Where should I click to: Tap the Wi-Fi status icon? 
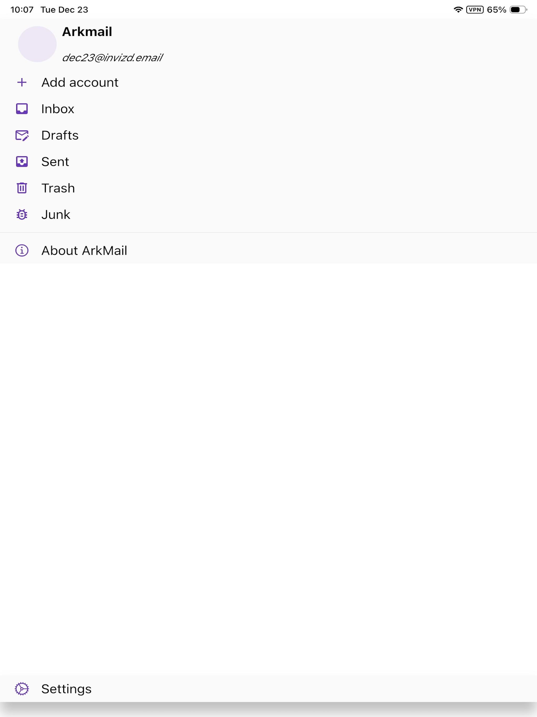coord(458,9)
